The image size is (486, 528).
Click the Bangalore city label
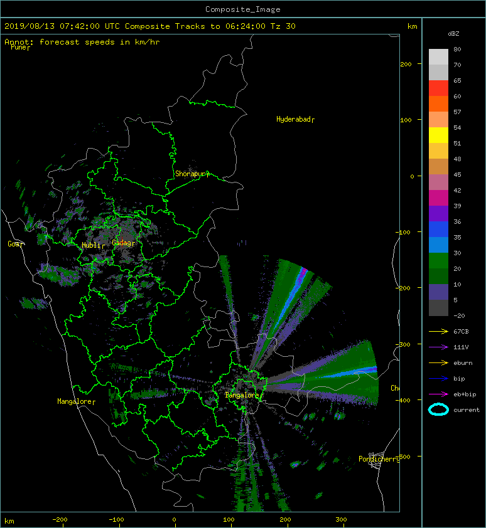tap(242, 395)
